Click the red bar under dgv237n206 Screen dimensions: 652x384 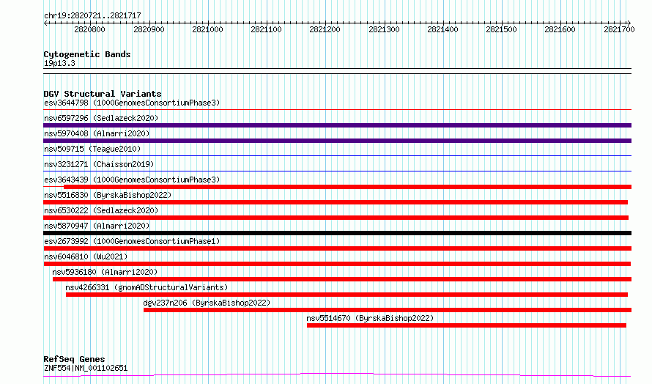pos(388,310)
